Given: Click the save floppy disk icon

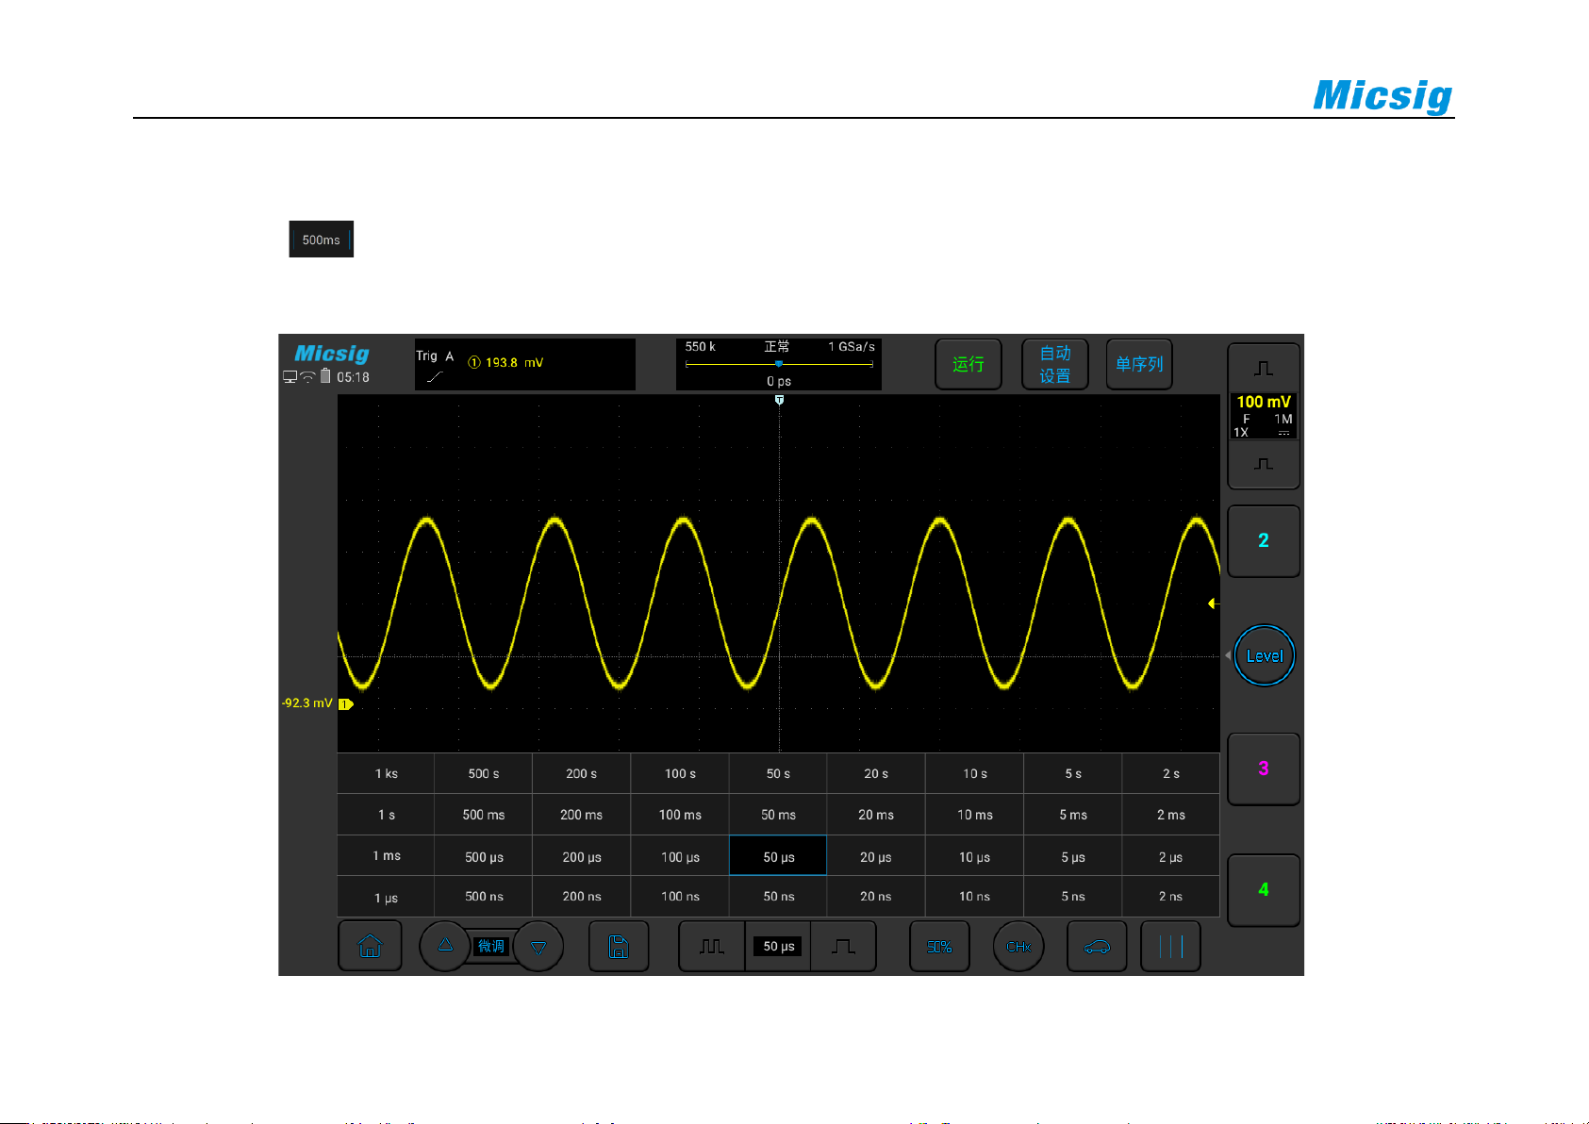Looking at the screenshot, I should [x=619, y=946].
